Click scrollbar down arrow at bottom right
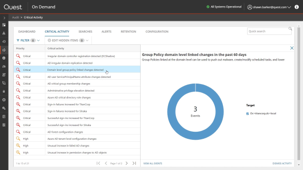Image resolution: width=303 pixels, height=170 pixels. coord(299,165)
